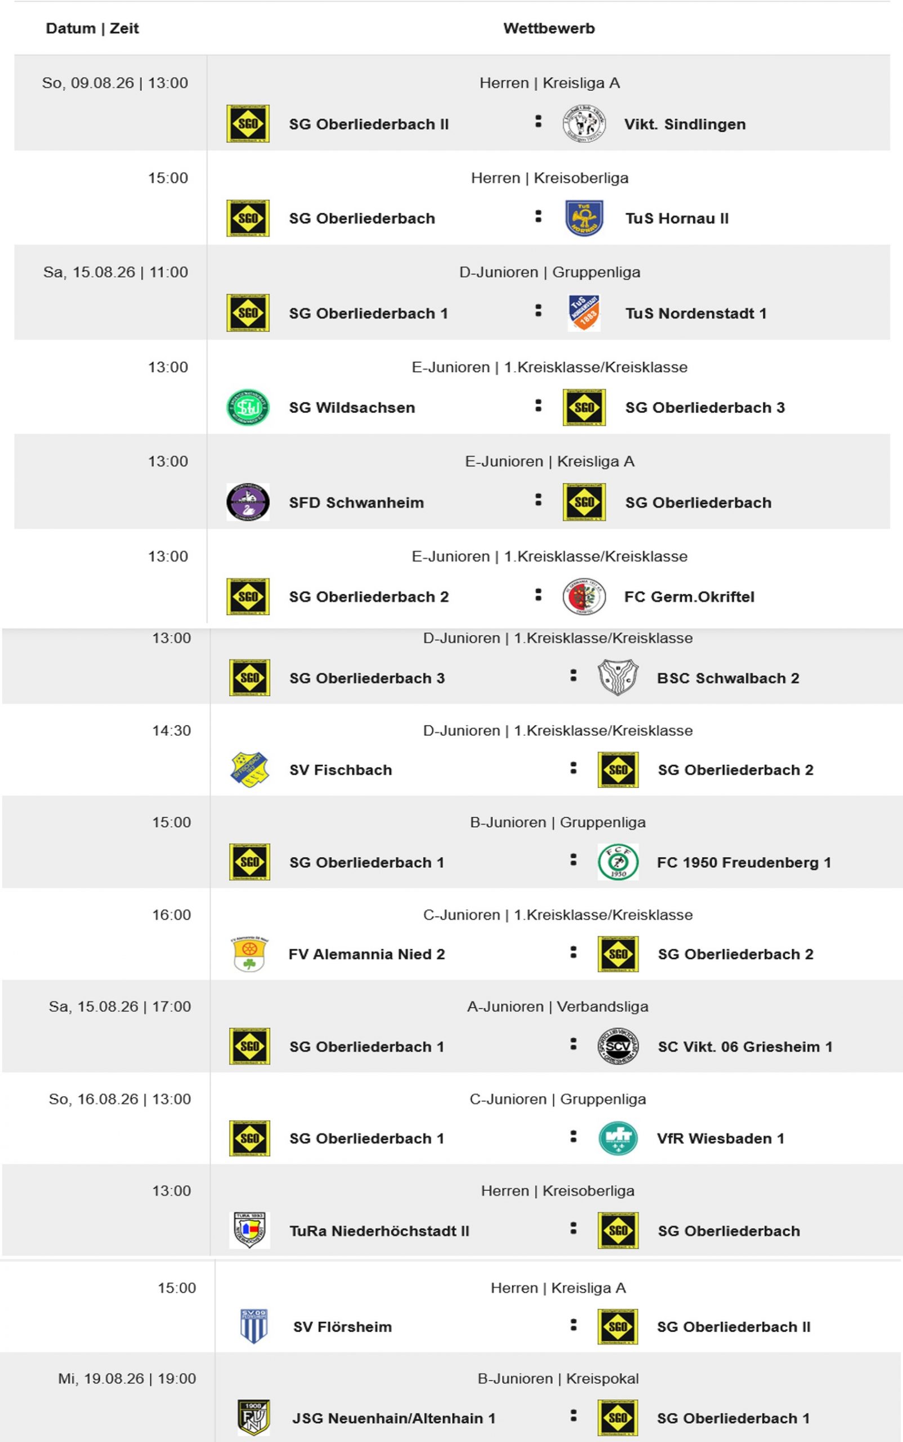Select the TuS Nordenstadt 1 crest
The image size is (903, 1442).
[x=584, y=313]
